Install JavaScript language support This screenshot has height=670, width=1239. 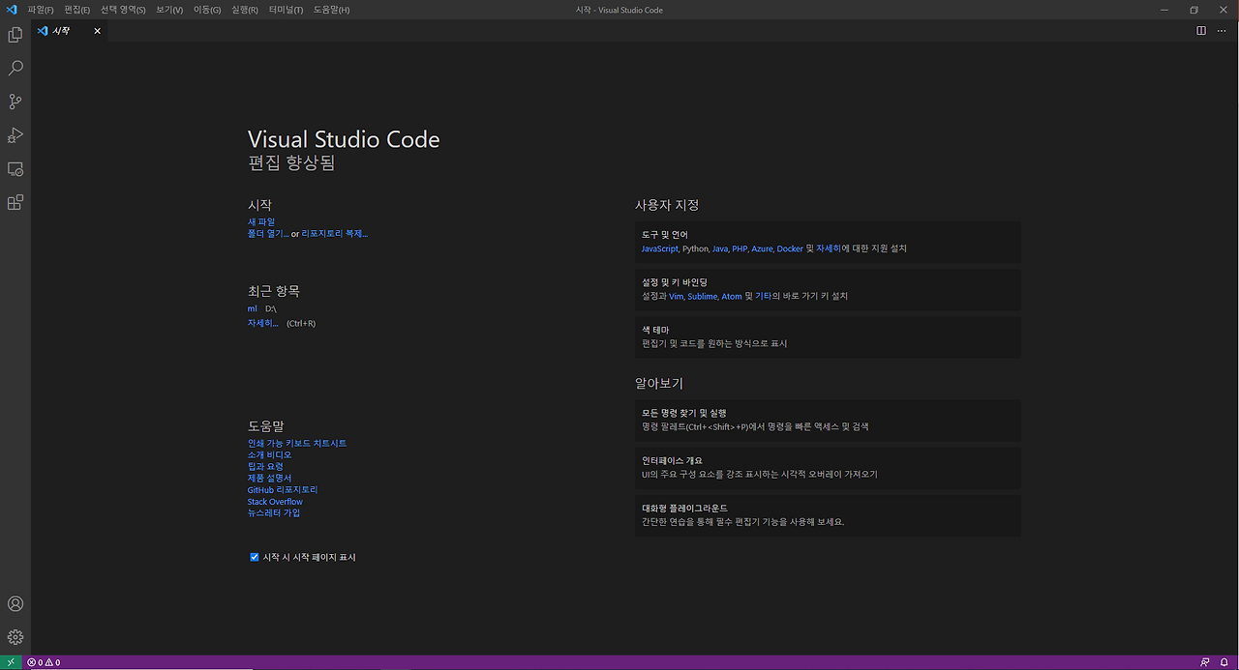[x=659, y=248]
